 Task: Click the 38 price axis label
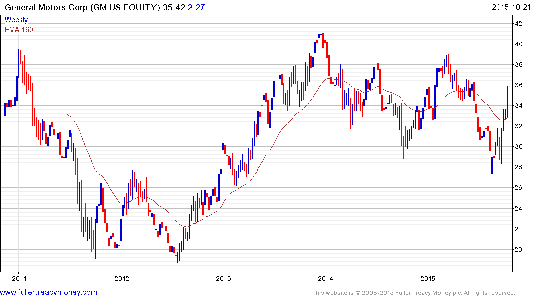519,65
